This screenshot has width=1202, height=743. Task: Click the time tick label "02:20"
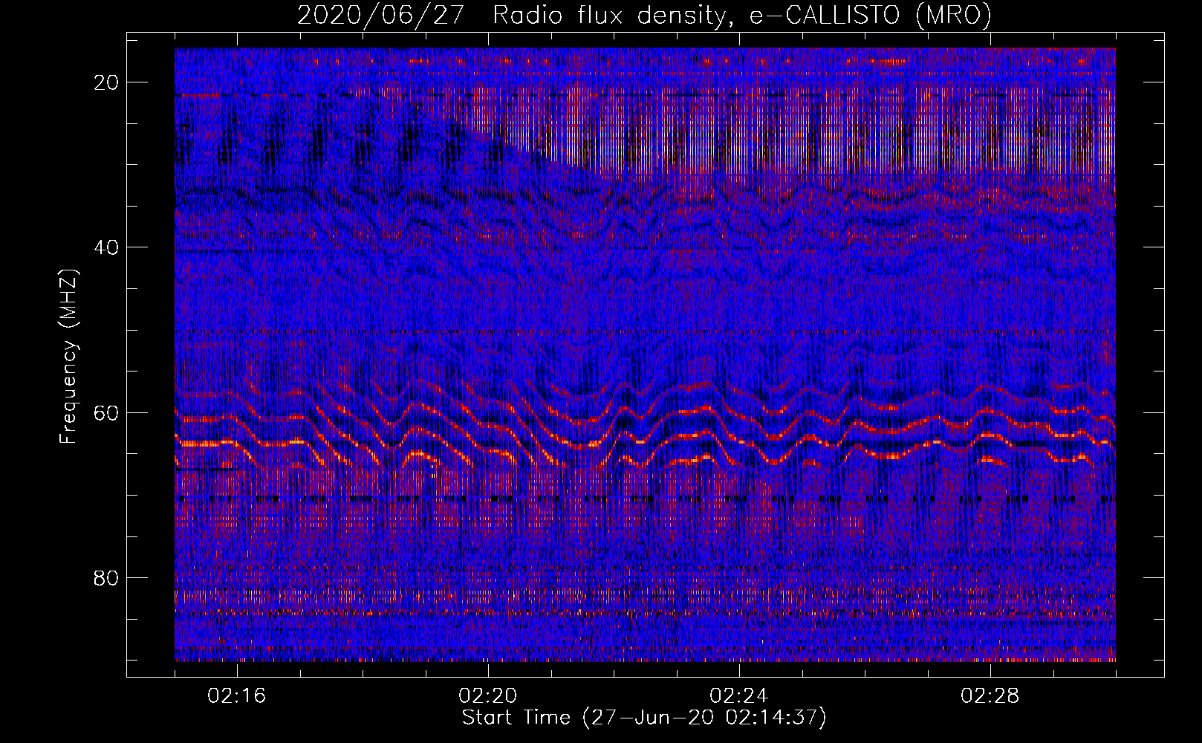(488, 696)
